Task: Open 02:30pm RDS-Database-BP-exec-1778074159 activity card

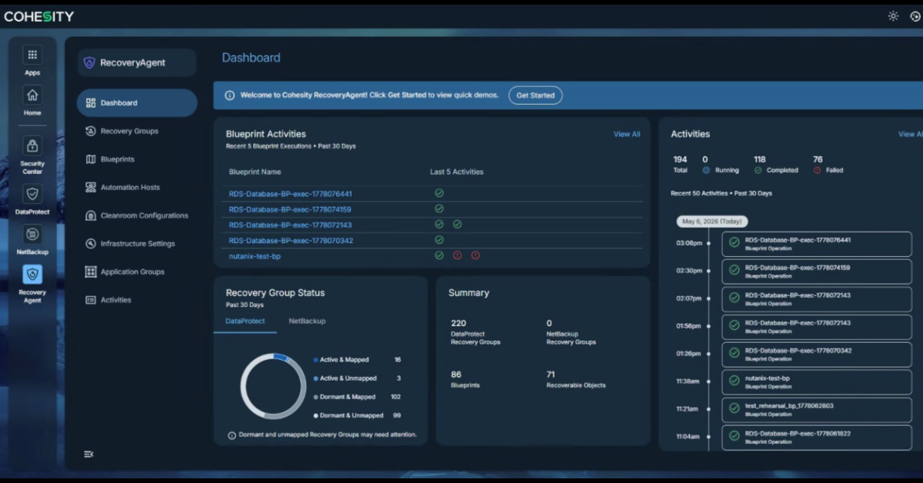Action: pos(817,271)
